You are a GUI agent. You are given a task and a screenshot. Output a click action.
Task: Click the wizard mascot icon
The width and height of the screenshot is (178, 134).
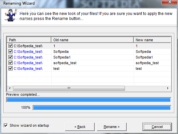coord(10,15)
